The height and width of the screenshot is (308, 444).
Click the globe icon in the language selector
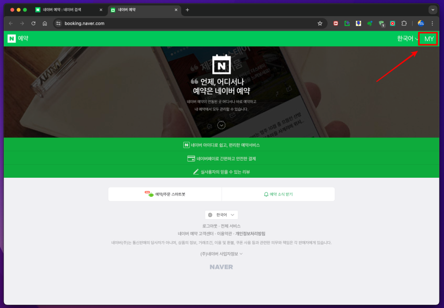pos(210,215)
